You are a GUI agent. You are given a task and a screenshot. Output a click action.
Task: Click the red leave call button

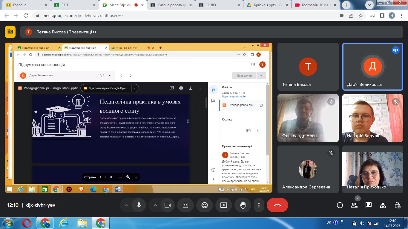(277, 205)
